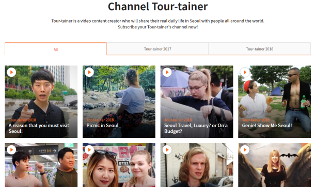Image resolution: width=315 pixels, height=187 pixels.
Task: Select the All tab
Action: click(56, 49)
